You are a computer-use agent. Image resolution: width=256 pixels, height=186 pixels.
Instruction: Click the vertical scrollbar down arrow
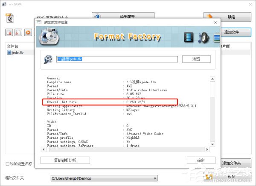[212, 144]
